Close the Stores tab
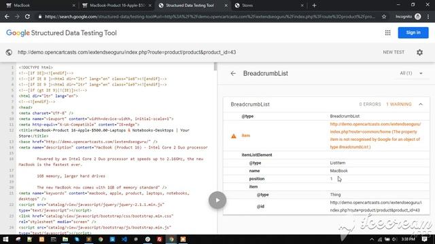 [x=302, y=5]
